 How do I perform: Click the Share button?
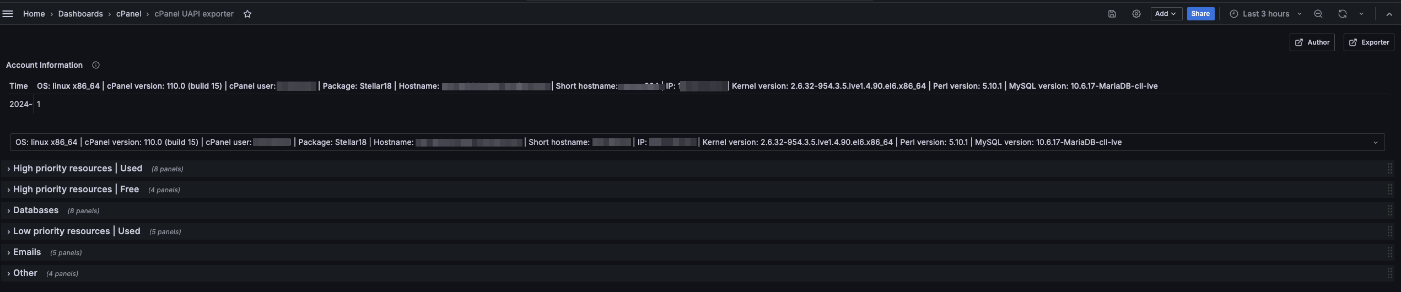click(1200, 14)
